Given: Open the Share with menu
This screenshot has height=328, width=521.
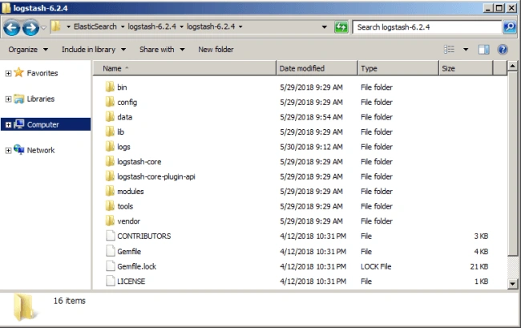Looking at the screenshot, I should tap(162, 50).
